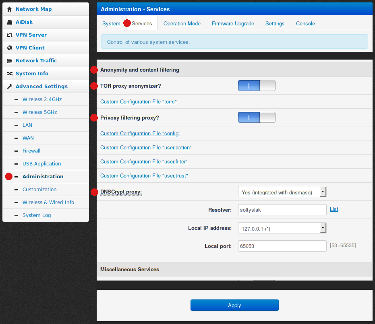
Task: Click the "[53..65535]" port range hint
Action: [343, 246]
